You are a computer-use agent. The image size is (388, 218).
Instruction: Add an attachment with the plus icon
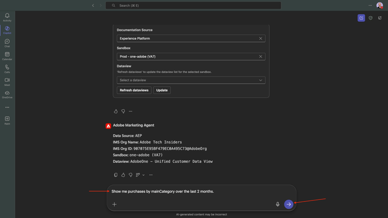tap(114, 204)
